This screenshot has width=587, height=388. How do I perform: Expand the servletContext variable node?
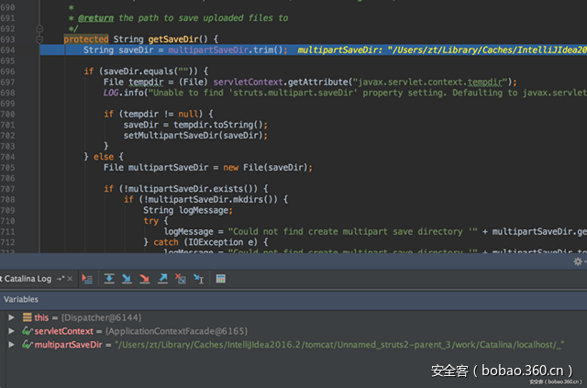pyautogui.click(x=11, y=330)
